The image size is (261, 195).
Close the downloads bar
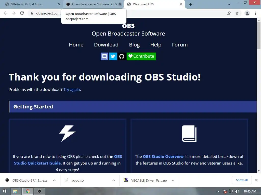pyautogui.click(x=256, y=180)
